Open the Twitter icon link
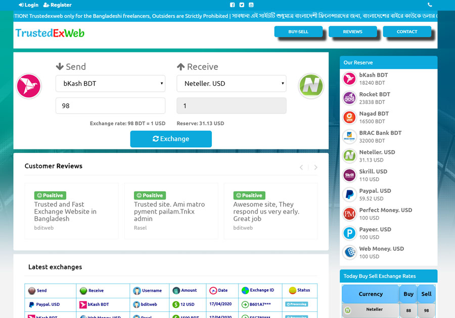This screenshot has width=455, height=318. pos(242,5)
